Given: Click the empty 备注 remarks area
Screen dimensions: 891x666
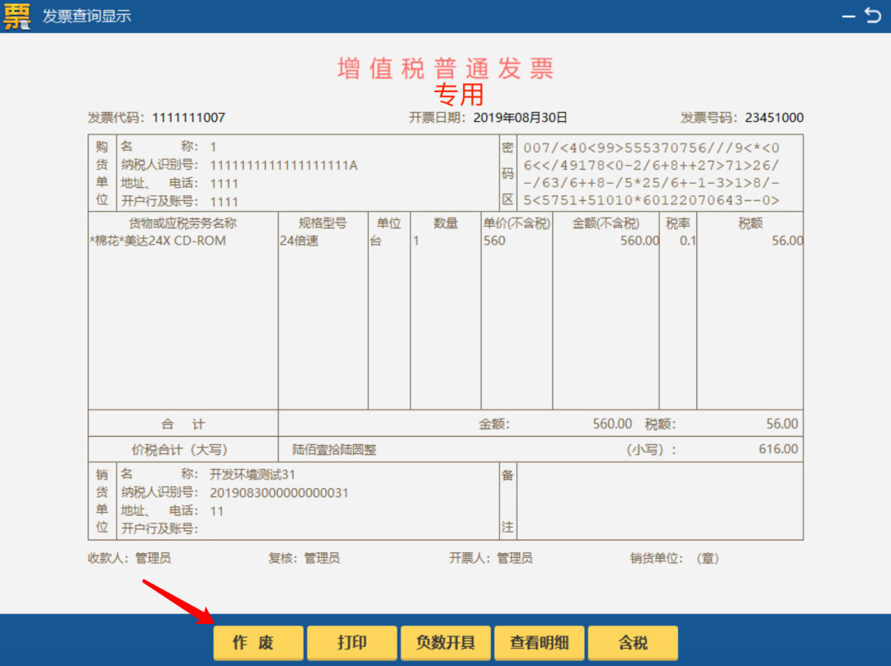Looking at the screenshot, I should click(x=660, y=501).
